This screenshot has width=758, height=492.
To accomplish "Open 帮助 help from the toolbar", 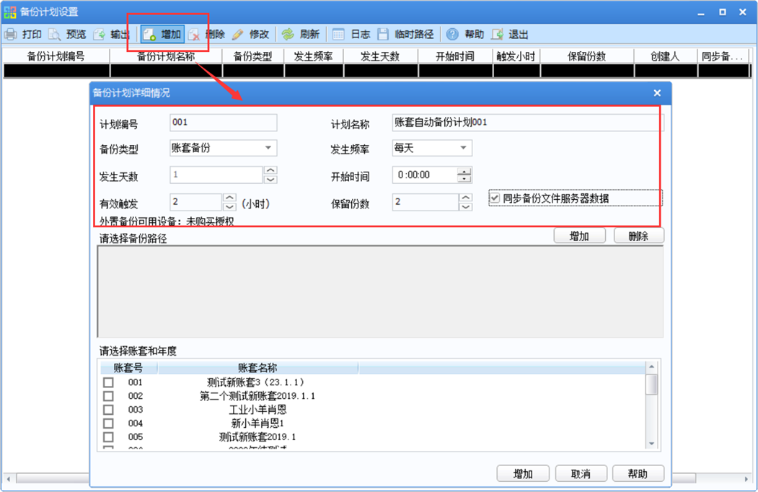I will tap(452, 35).
